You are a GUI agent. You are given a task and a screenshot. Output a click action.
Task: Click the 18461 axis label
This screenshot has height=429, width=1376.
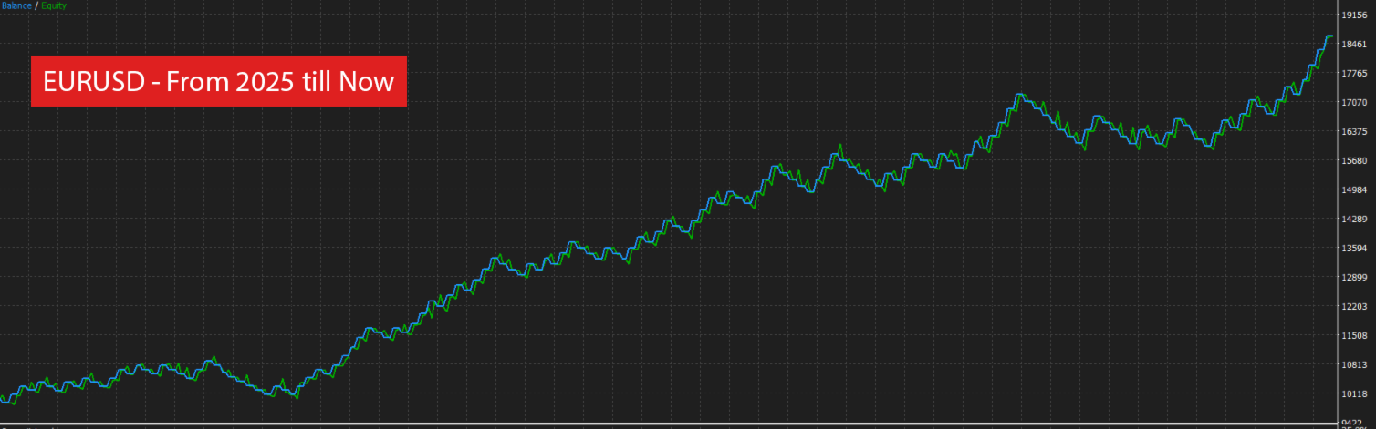[1353, 44]
